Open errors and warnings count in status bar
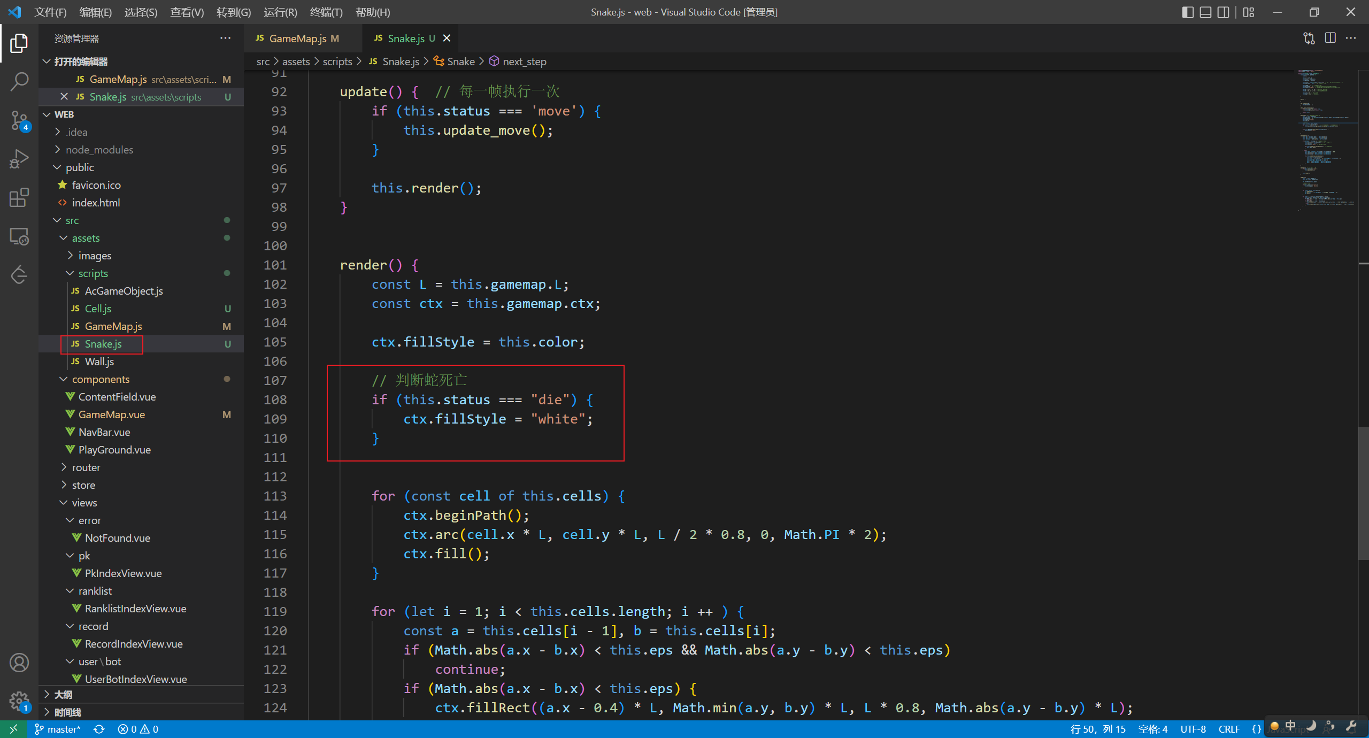 (x=138, y=729)
